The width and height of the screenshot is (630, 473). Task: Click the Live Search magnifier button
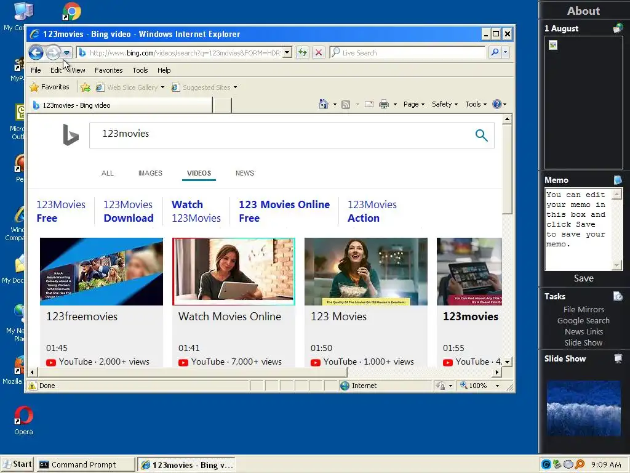click(x=495, y=52)
